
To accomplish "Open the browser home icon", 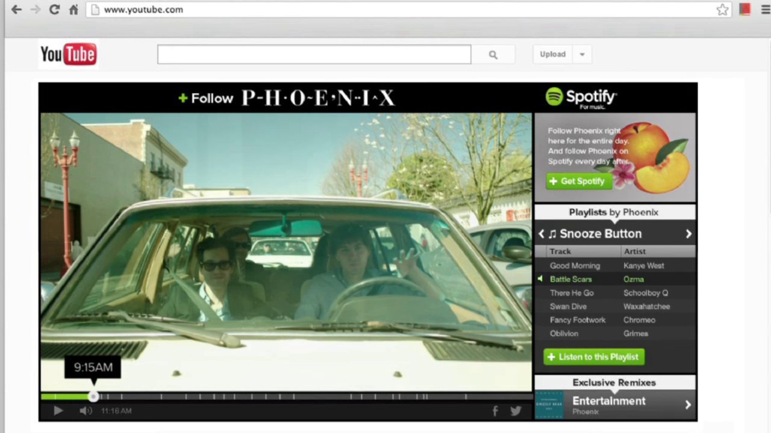I will [x=73, y=10].
